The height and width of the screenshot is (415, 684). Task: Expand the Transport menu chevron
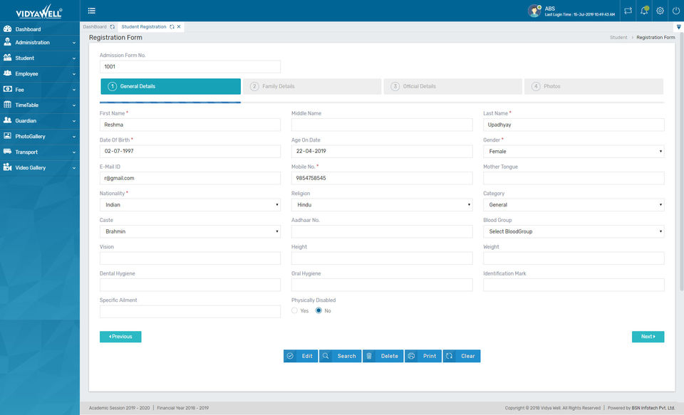pos(73,152)
